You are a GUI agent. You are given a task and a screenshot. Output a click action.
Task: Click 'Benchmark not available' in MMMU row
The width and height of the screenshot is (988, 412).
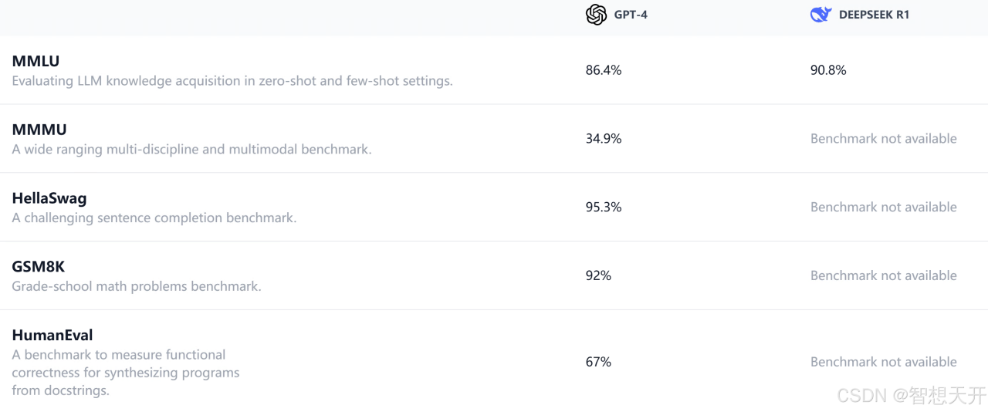tap(884, 139)
